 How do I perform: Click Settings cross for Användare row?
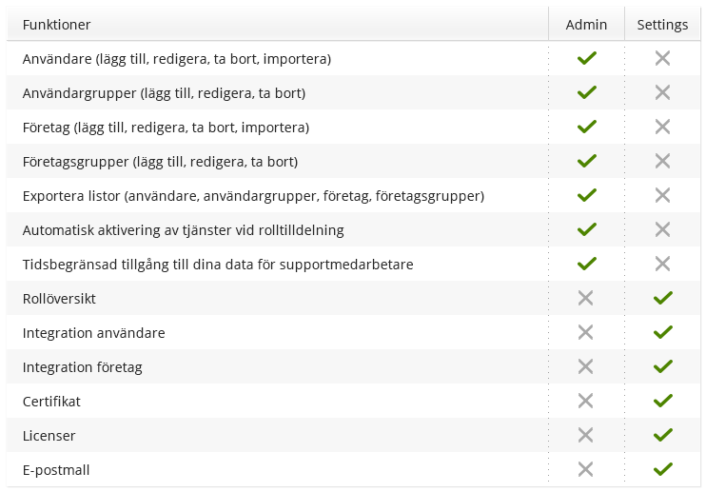click(663, 59)
